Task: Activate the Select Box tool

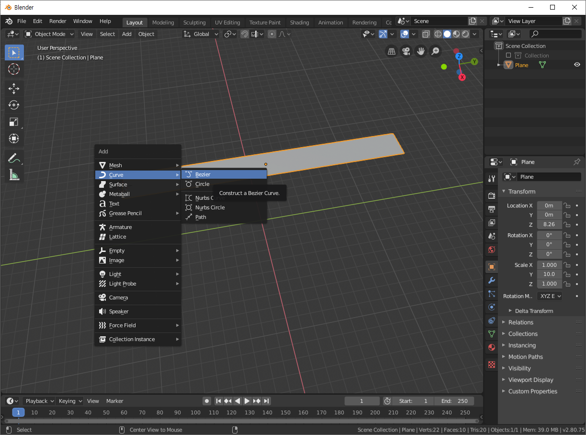Action: coord(14,52)
